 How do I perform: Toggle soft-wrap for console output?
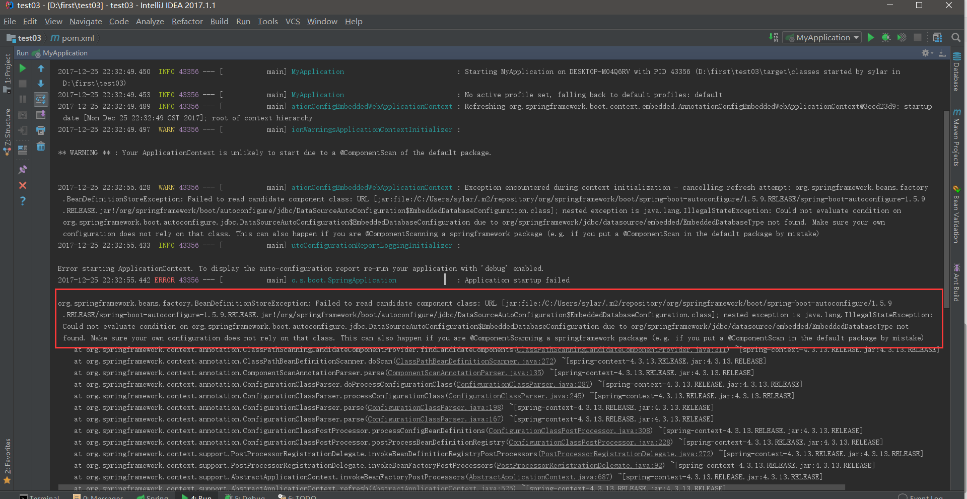[x=41, y=99]
